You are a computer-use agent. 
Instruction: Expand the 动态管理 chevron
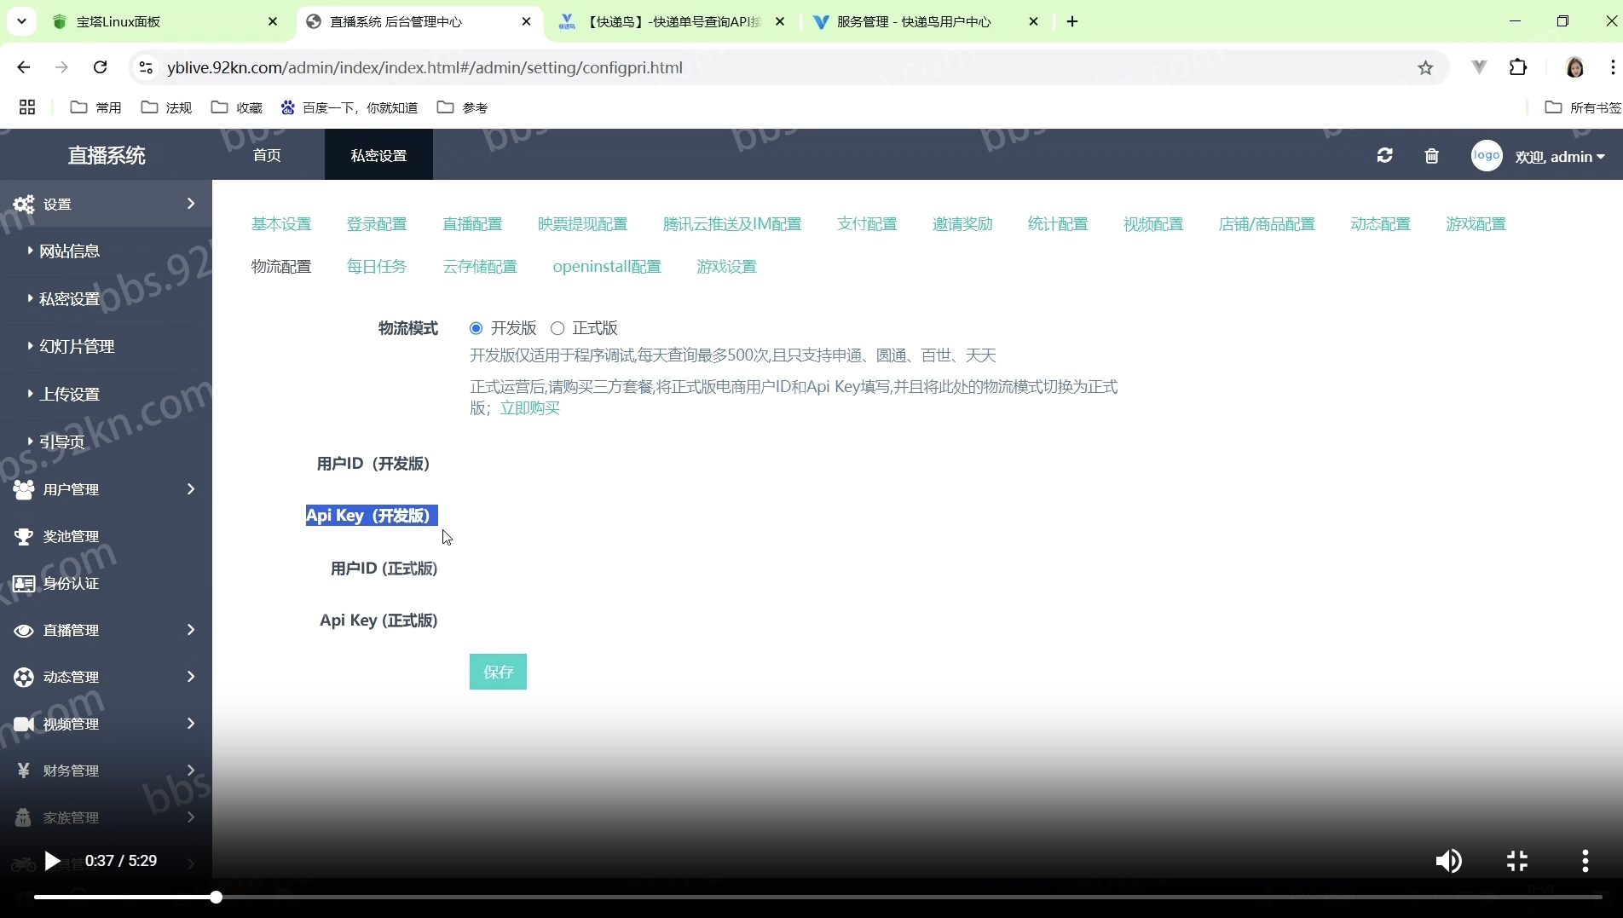click(191, 676)
